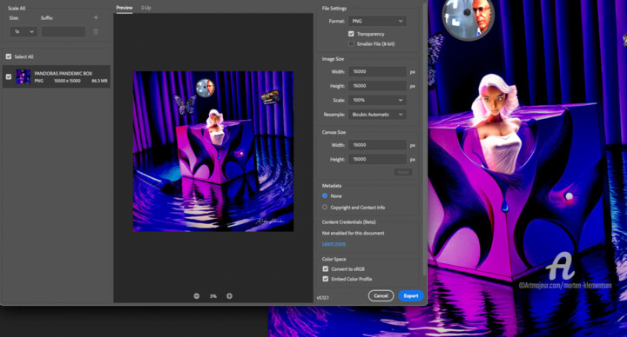Click the Image Size Height field

[x=377, y=86]
